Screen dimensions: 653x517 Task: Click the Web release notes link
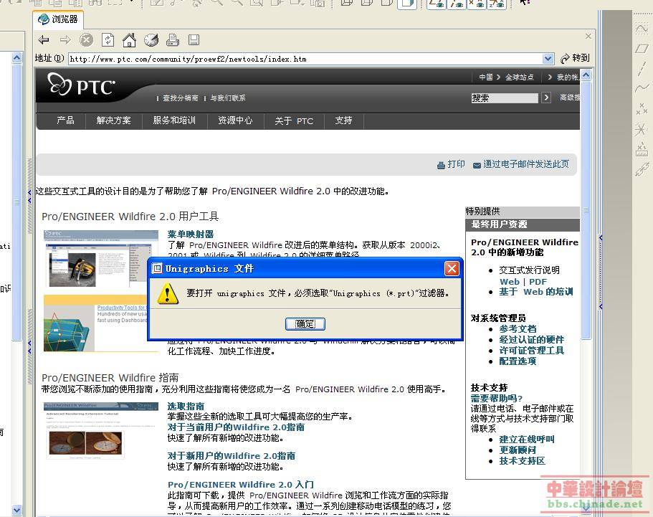510,282
